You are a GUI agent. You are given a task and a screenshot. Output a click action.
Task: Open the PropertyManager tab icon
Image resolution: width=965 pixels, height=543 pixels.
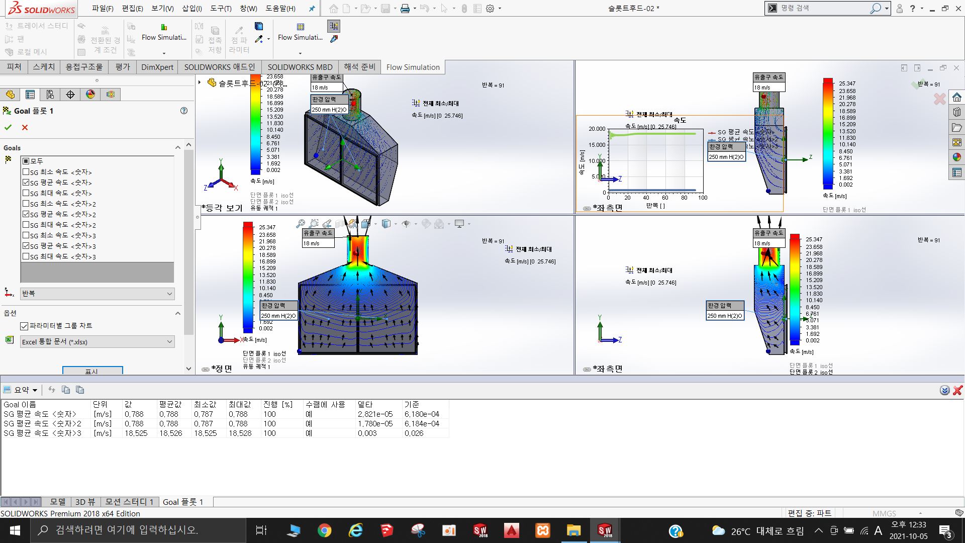pyautogui.click(x=30, y=95)
